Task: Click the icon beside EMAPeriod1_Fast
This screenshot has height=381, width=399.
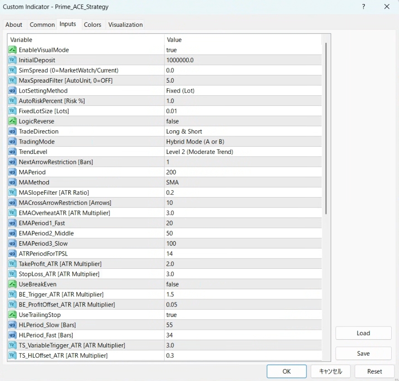Action: pos(12,223)
